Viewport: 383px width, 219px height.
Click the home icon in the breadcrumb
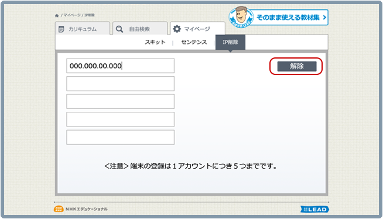pos(57,15)
